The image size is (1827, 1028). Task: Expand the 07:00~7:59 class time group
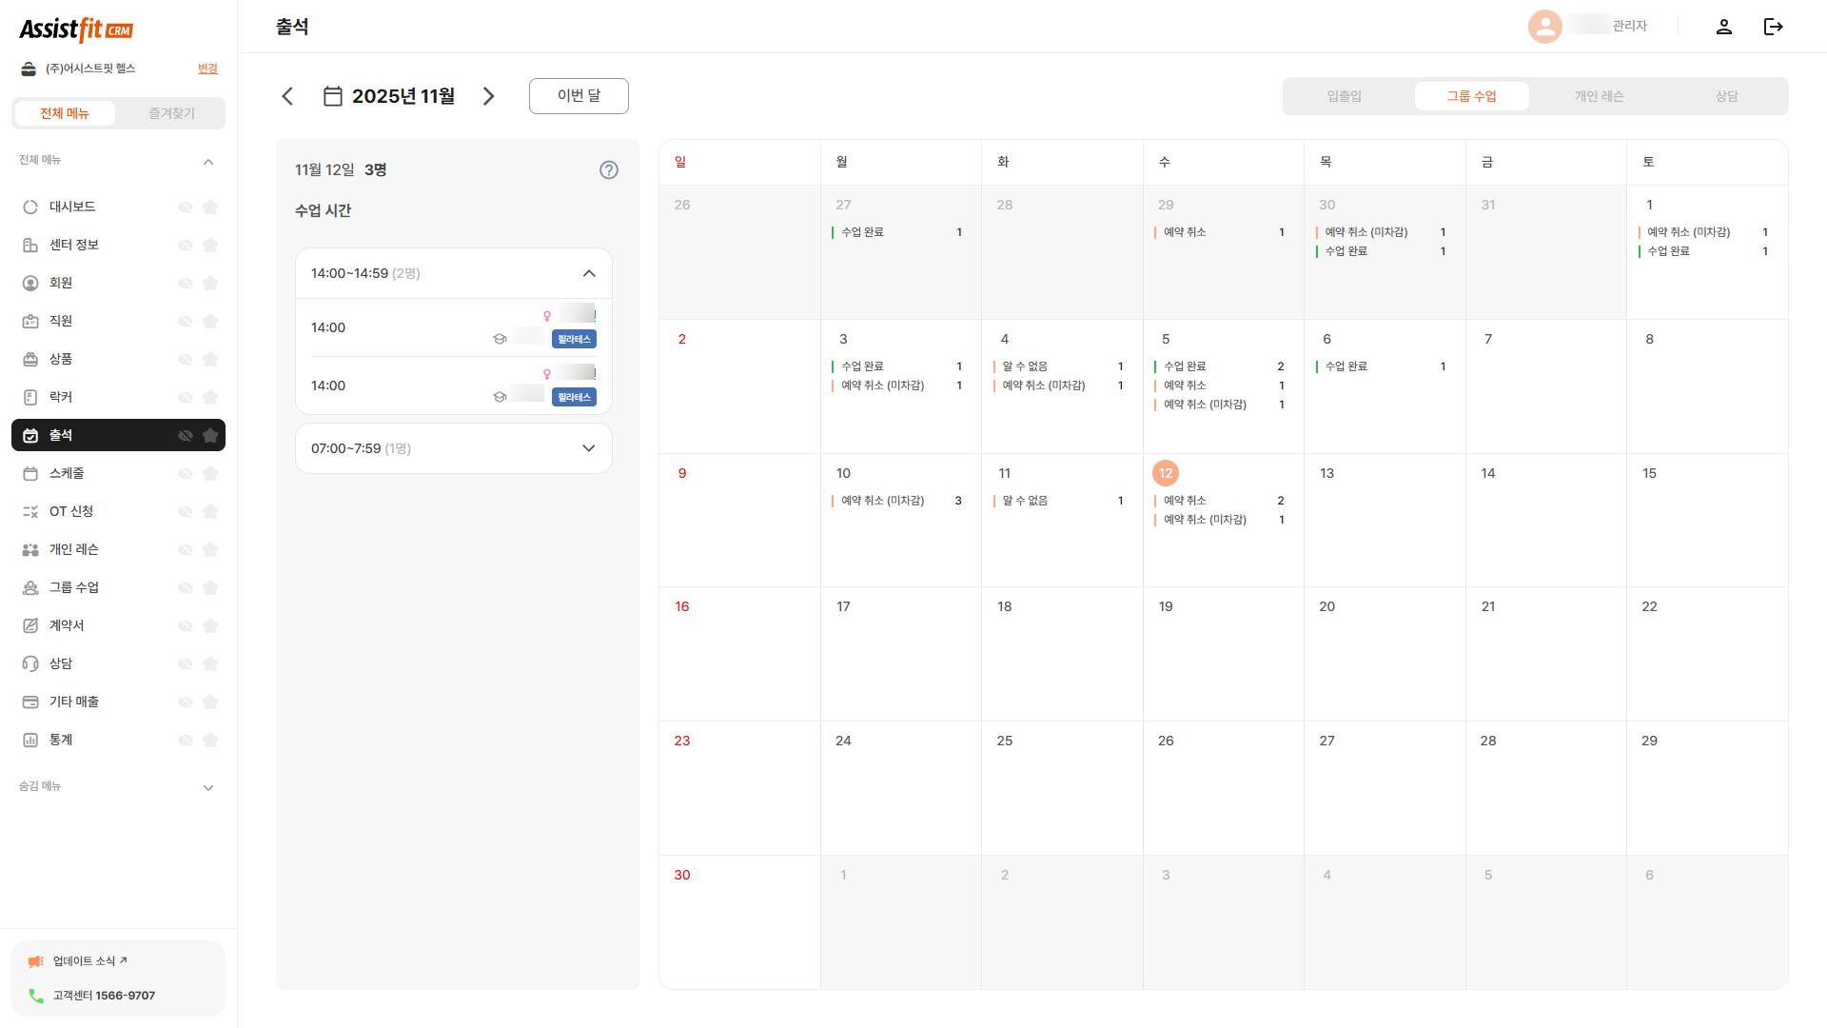[589, 448]
